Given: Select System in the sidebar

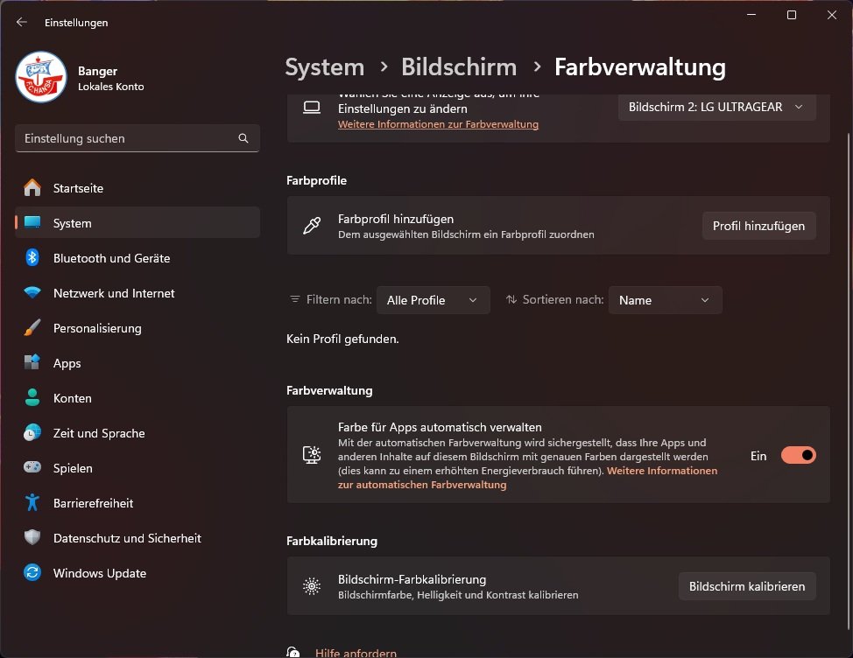Looking at the screenshot, I should 72,223.
